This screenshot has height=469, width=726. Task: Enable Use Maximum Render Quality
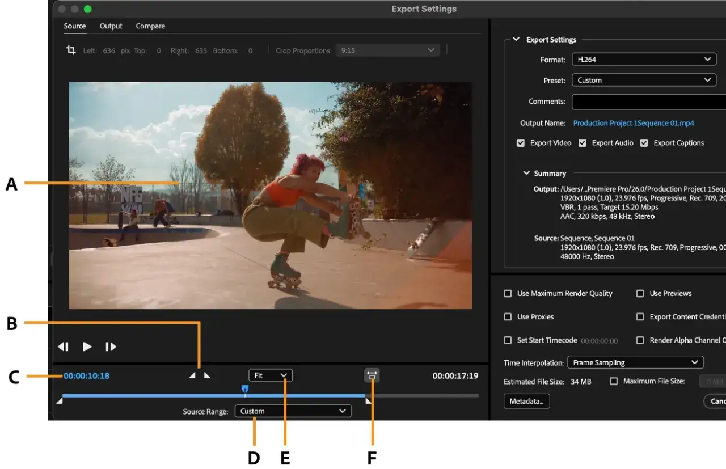point(508,293)
